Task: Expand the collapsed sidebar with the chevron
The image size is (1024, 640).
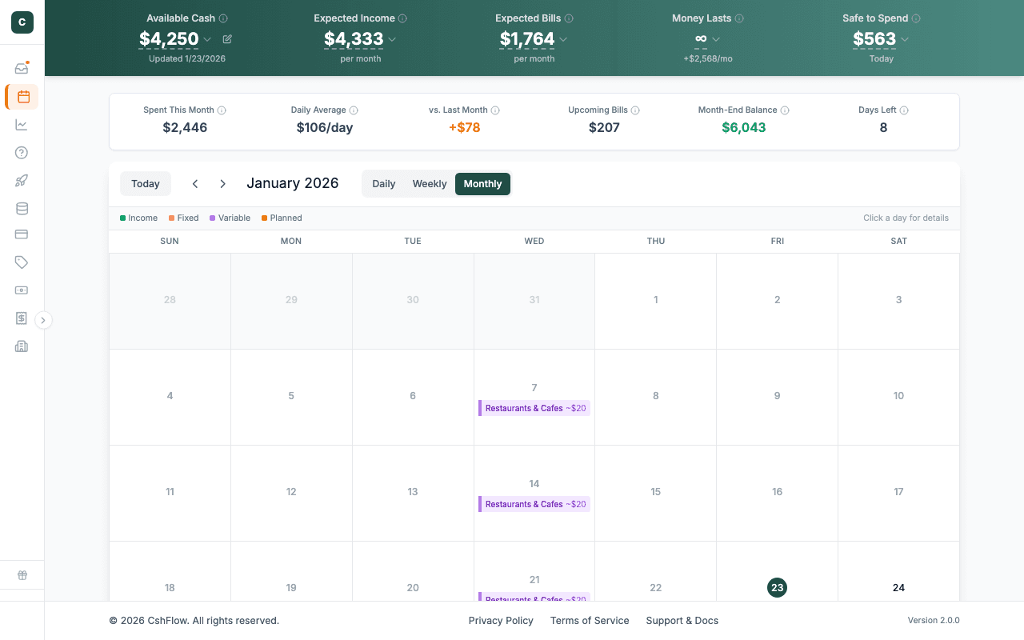Action: tap(44, 319)
